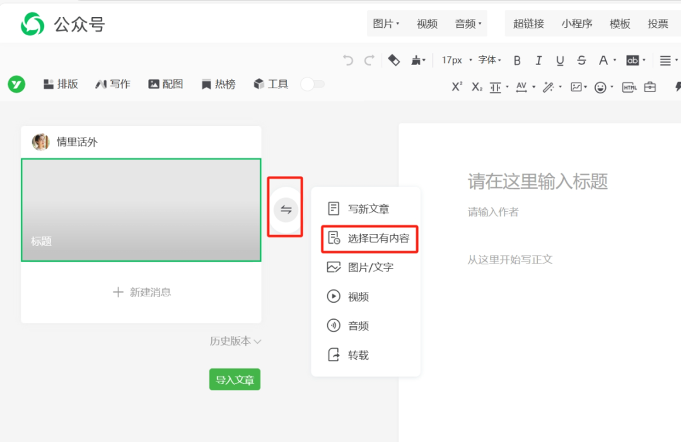This screenshot has width=681, height=442.
Task: Click the font color A icon
Action: coord(603,61)
